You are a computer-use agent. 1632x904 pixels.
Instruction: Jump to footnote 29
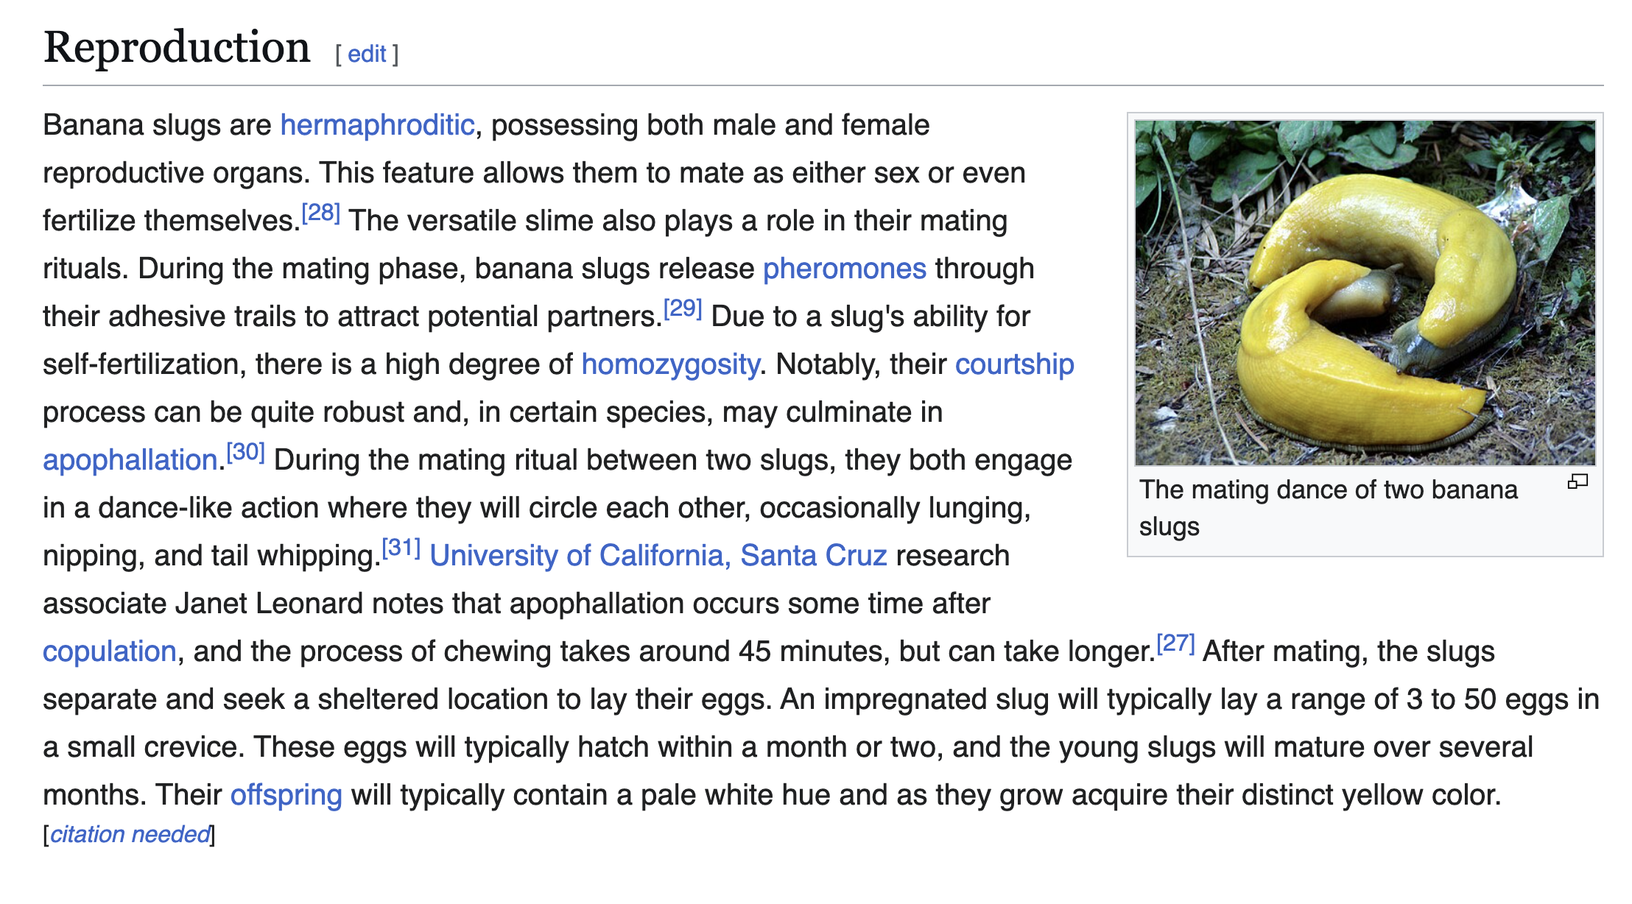[x=683, y=309]
